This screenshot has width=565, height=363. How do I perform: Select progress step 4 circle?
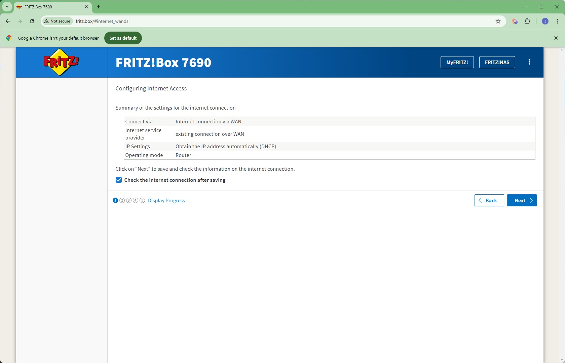(136, 200)
